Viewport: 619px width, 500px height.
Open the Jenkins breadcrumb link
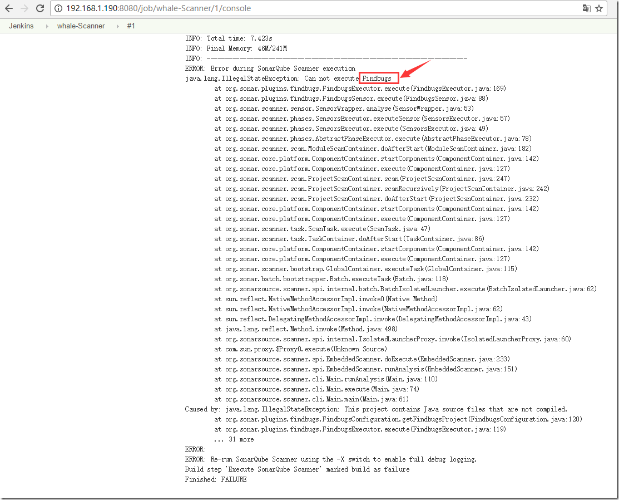[x=21, y=26]
